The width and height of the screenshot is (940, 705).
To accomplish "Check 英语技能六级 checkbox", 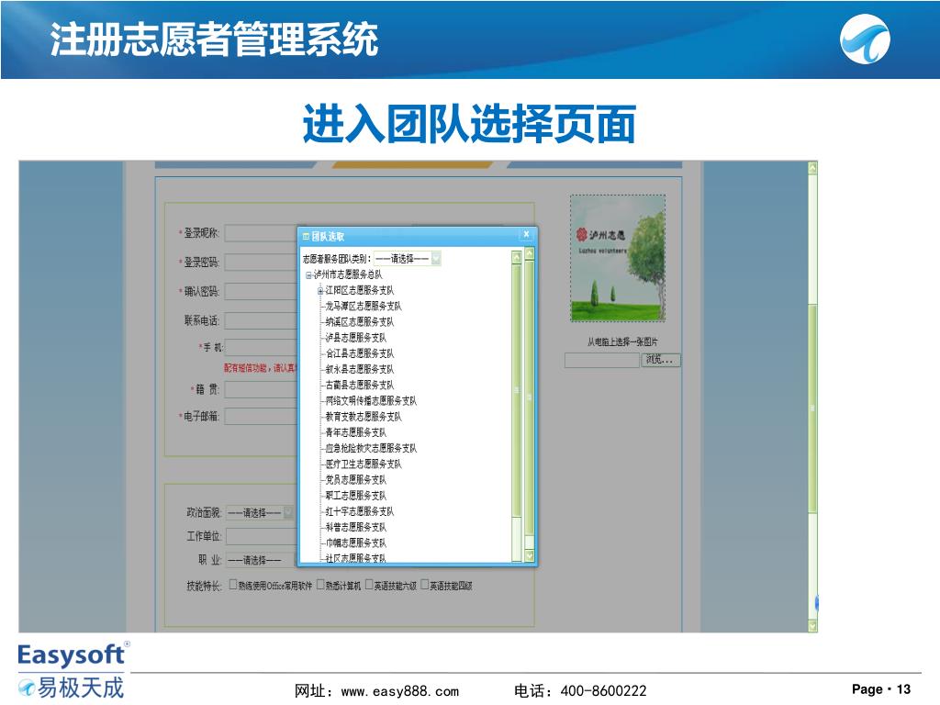I will [369, 585].
